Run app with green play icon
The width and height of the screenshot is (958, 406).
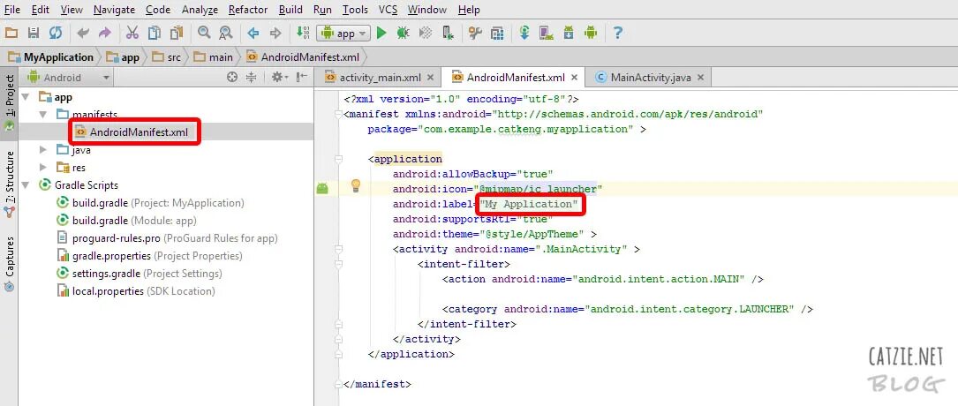381,33
